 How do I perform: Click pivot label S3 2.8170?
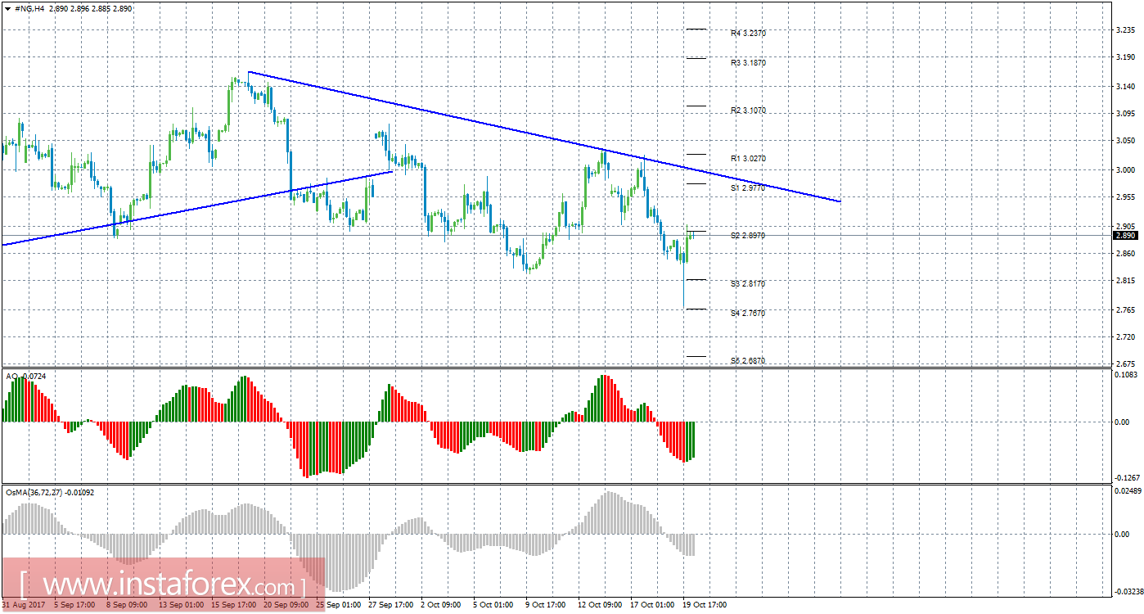click(x=748, y=284)
